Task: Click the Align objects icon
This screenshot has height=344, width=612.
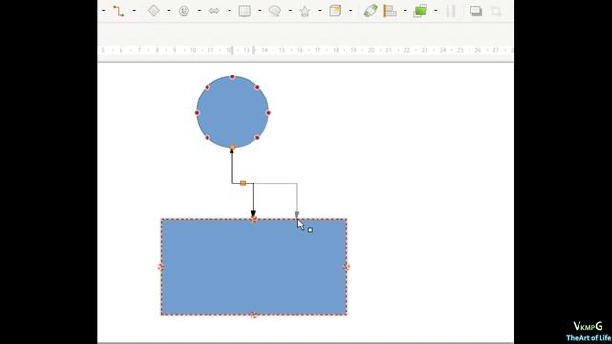Action: 389,11
